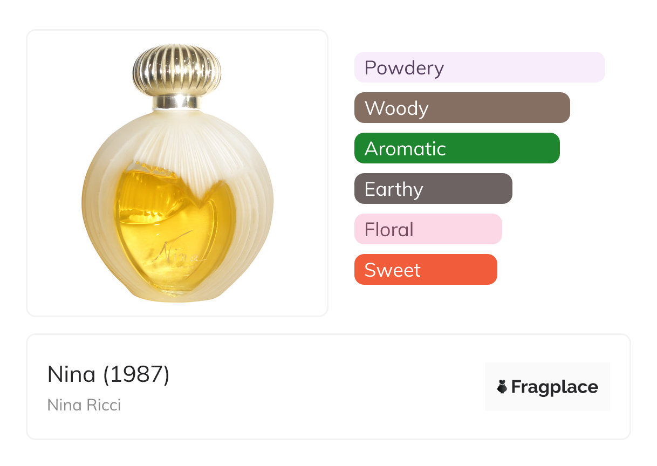Click the (1987) year in the title
This screenshot has width=657, height=466.
(x=136, y=374)
